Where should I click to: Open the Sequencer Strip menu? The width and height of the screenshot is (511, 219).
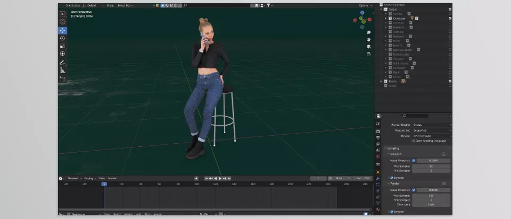click(147, 214)
